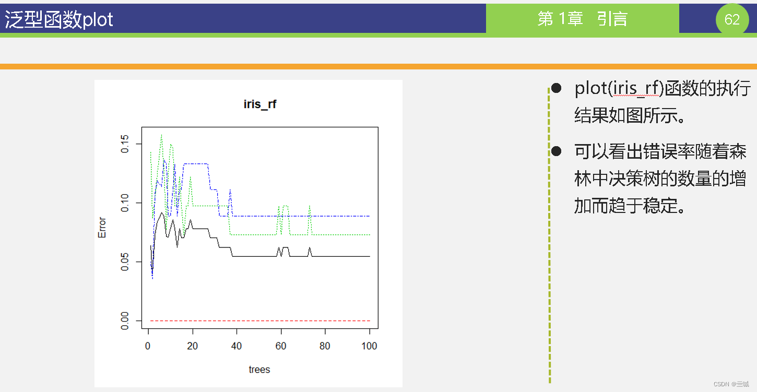The height and width of the screenshot is (392, 757).
Task: Click the y-axis tick value 0.00
Action: click(125, 320)
